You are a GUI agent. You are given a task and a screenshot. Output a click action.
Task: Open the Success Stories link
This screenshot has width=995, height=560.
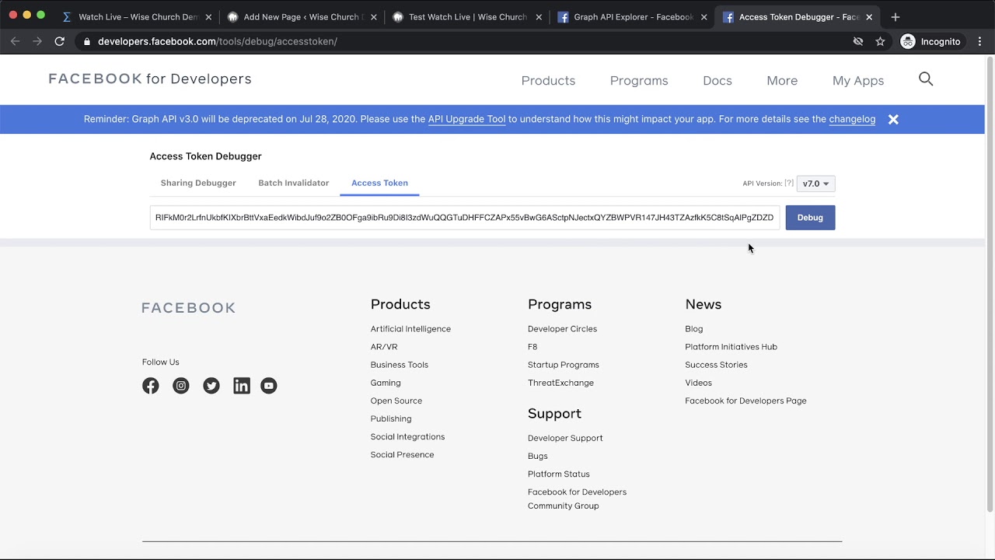tap(716, 365)
